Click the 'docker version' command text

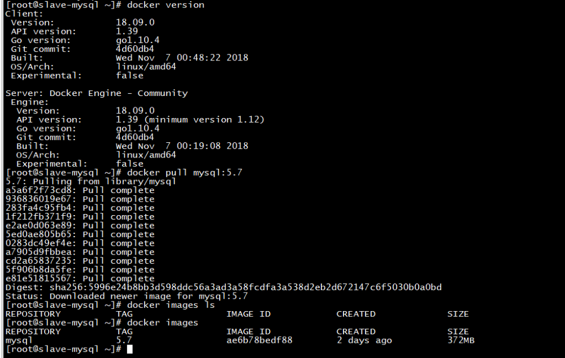(x=166, y=5)
